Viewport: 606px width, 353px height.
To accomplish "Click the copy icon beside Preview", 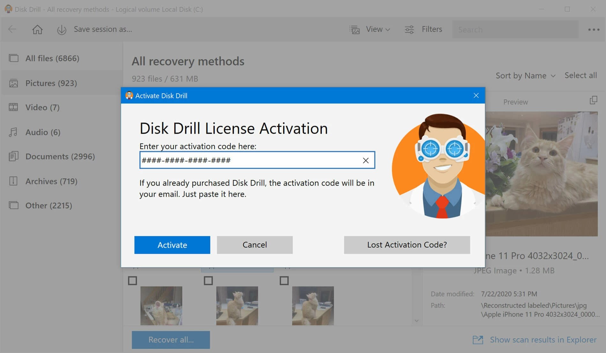I will coord(593,100).
